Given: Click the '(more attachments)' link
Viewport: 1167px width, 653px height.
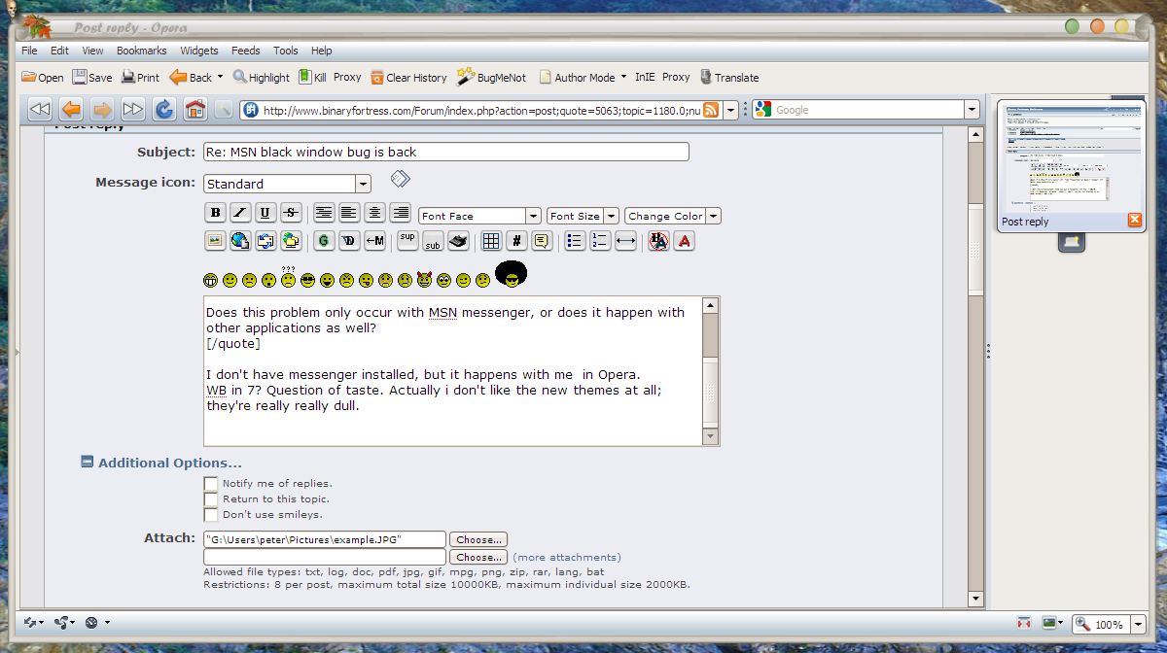Looking at the screenshot, I should (x=567, y=557).
